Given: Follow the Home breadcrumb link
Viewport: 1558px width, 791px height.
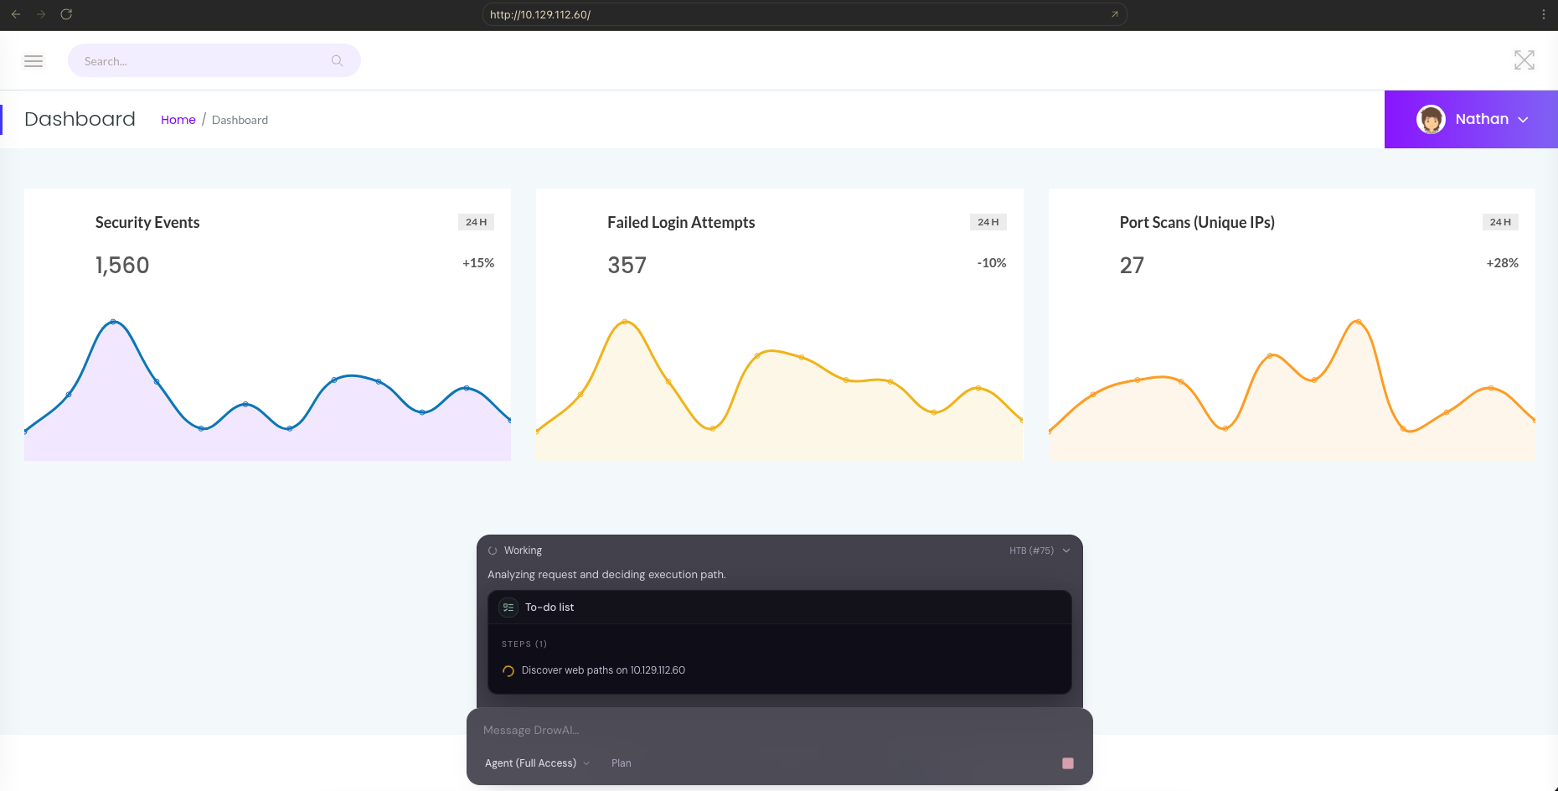Looking at the screenshot, I should [x=178, y=120].
